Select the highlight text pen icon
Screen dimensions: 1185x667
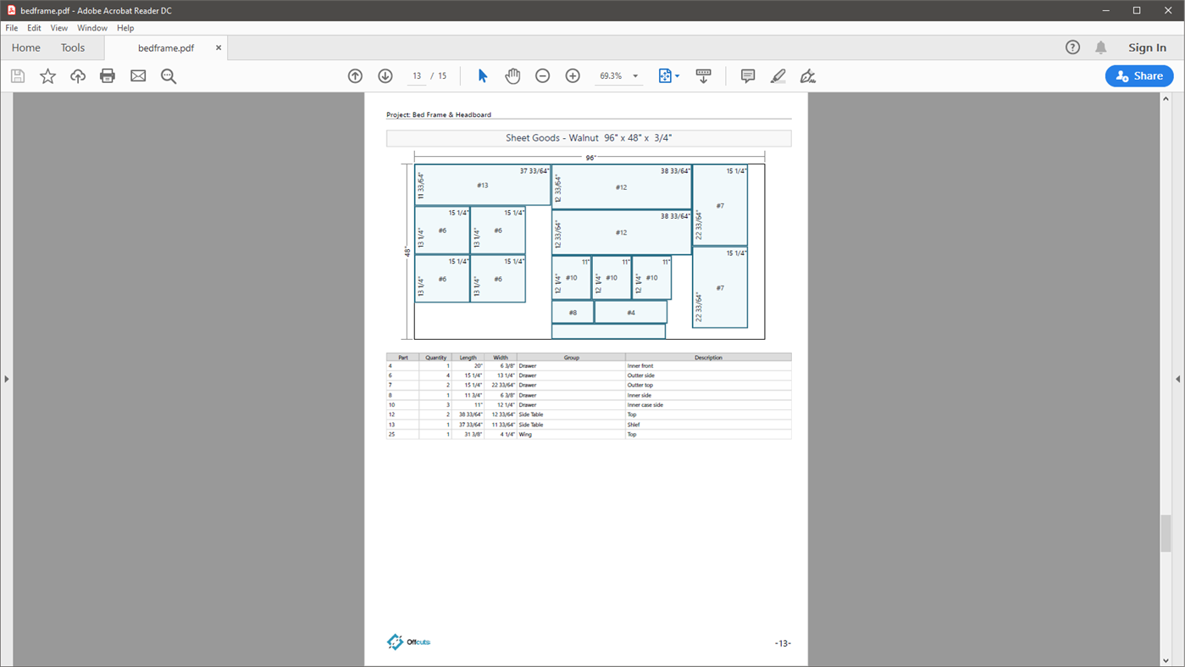click(778, 76)
